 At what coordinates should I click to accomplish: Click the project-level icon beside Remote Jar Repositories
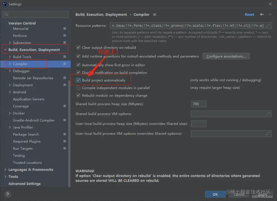pos(65,78)
